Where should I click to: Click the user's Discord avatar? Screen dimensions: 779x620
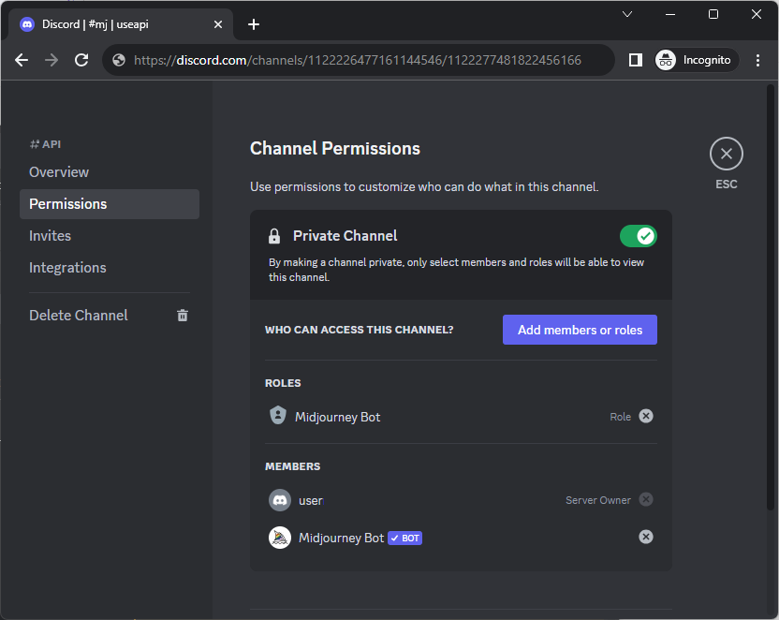280,500
